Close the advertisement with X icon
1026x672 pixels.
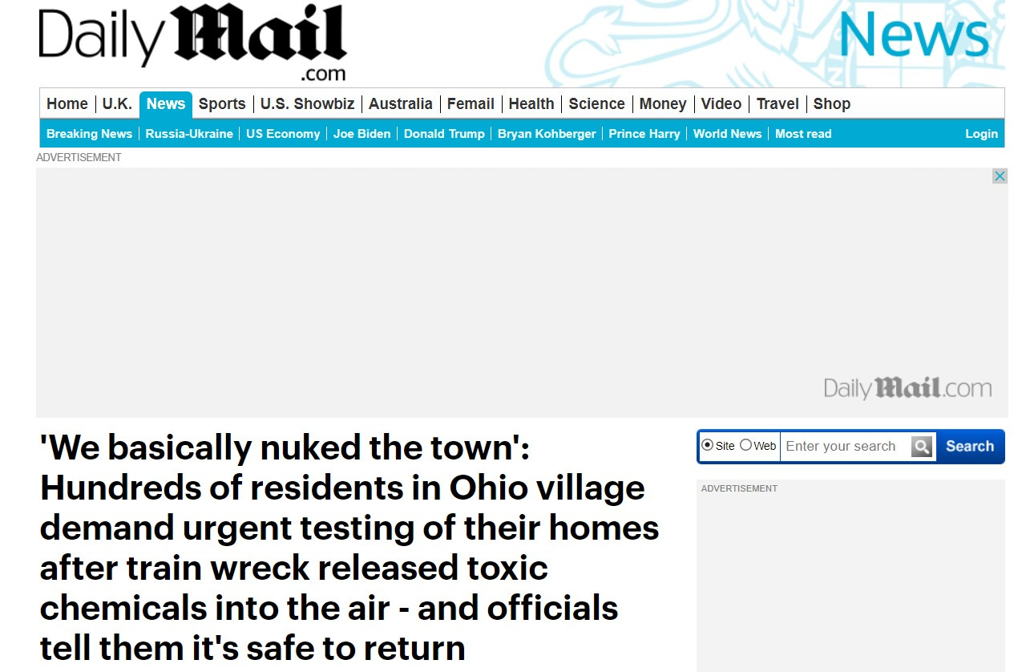(1000, 176)
